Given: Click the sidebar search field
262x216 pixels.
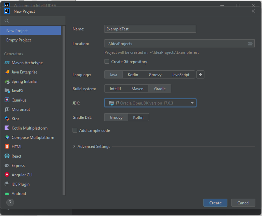Looking at the screenshot, I should (x=33, y=20).
